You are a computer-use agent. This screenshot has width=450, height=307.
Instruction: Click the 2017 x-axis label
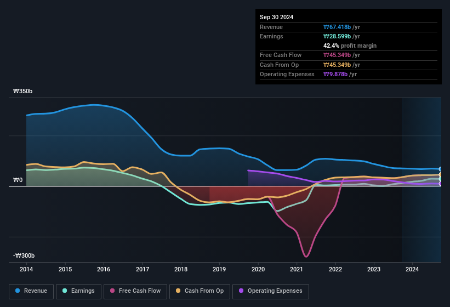point(143,269)
